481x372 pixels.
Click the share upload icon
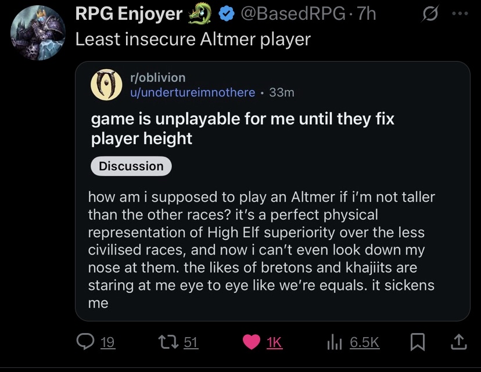459,342
